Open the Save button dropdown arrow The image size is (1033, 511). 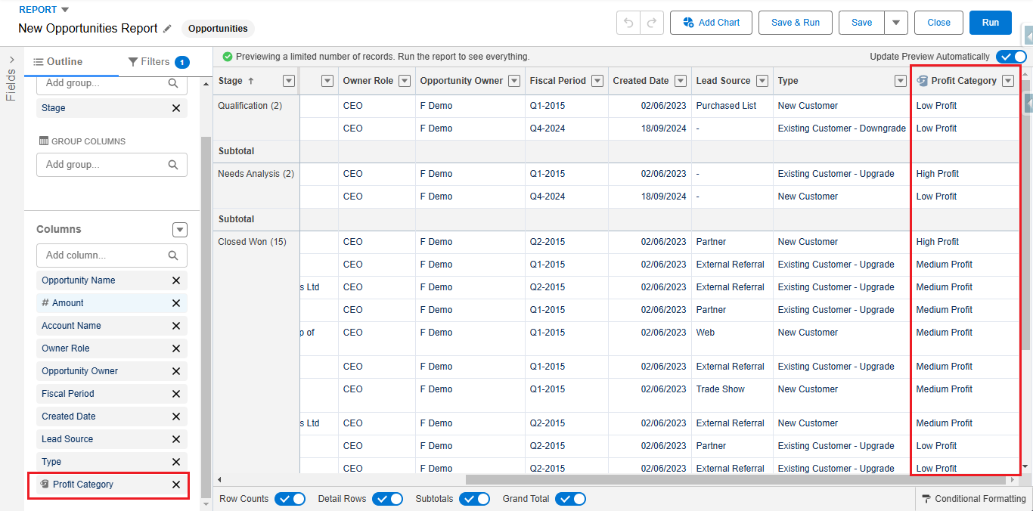(x=895, y=23)
